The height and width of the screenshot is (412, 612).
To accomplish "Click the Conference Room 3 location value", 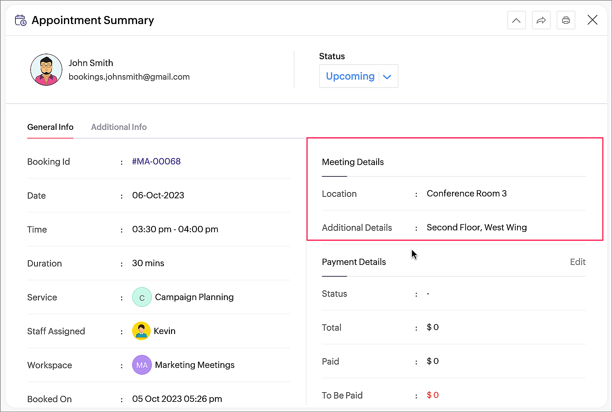I will pyautogui.click(x=467, y=193).
